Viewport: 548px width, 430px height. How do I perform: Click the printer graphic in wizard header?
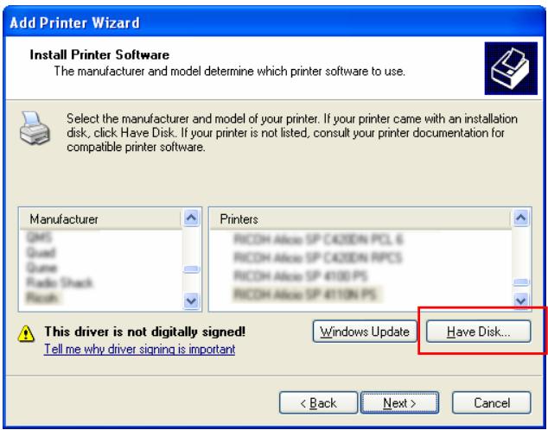tap(511, 68)
